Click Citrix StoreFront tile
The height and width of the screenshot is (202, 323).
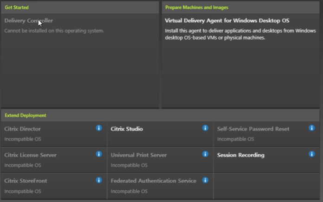[54, 186]
